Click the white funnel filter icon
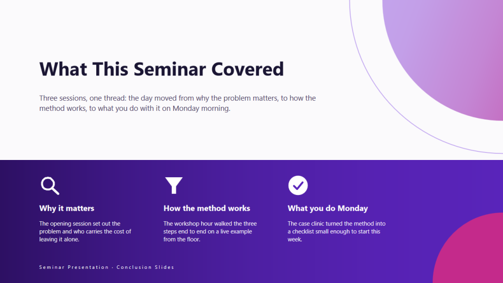 coord(174,185)
